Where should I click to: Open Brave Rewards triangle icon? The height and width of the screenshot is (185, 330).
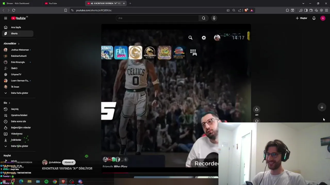tap(252, 10)
